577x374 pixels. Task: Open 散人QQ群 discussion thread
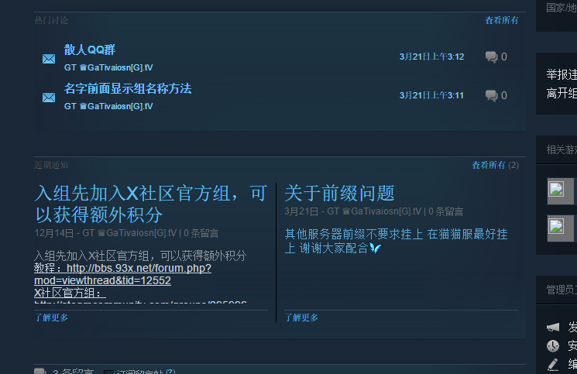click(90, 50)
